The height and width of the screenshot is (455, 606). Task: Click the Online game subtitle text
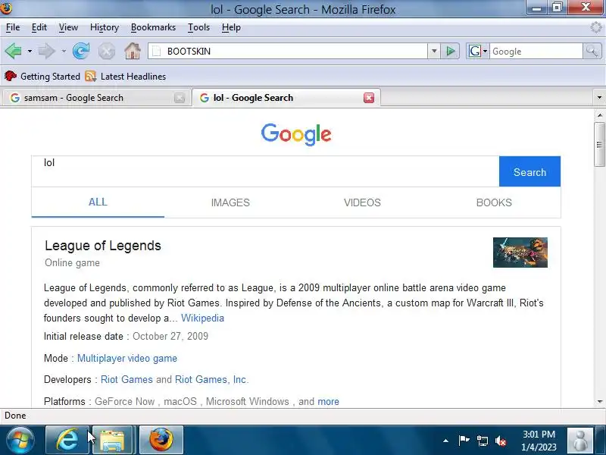[x=72, y=263]
